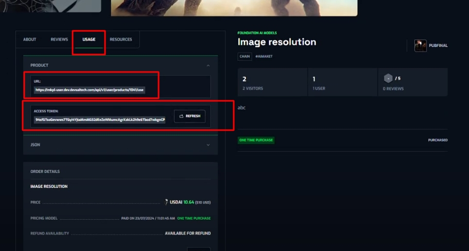Viewport: 469px width, 251px height.
Task: Click the refresh arrow icon beside the token
Action: point(181,116)
